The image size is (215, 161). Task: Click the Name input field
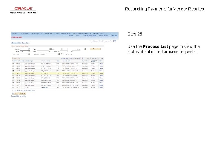(43, 52)
